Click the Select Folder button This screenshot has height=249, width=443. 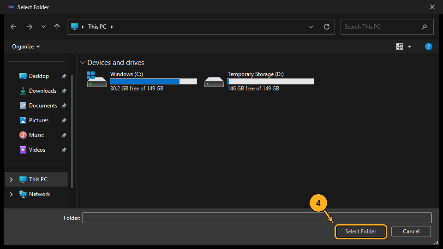360,231
